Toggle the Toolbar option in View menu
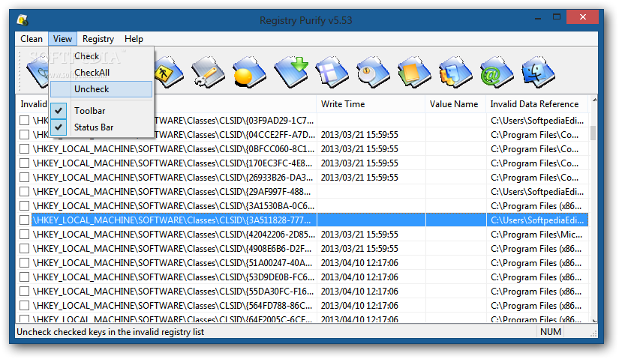The image size is (619, 359). 101,111
